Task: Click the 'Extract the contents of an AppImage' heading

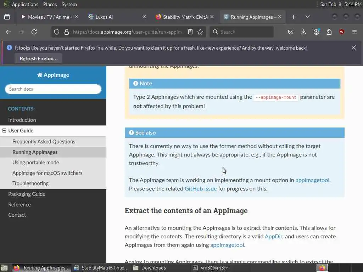Action: coord(186,211)
